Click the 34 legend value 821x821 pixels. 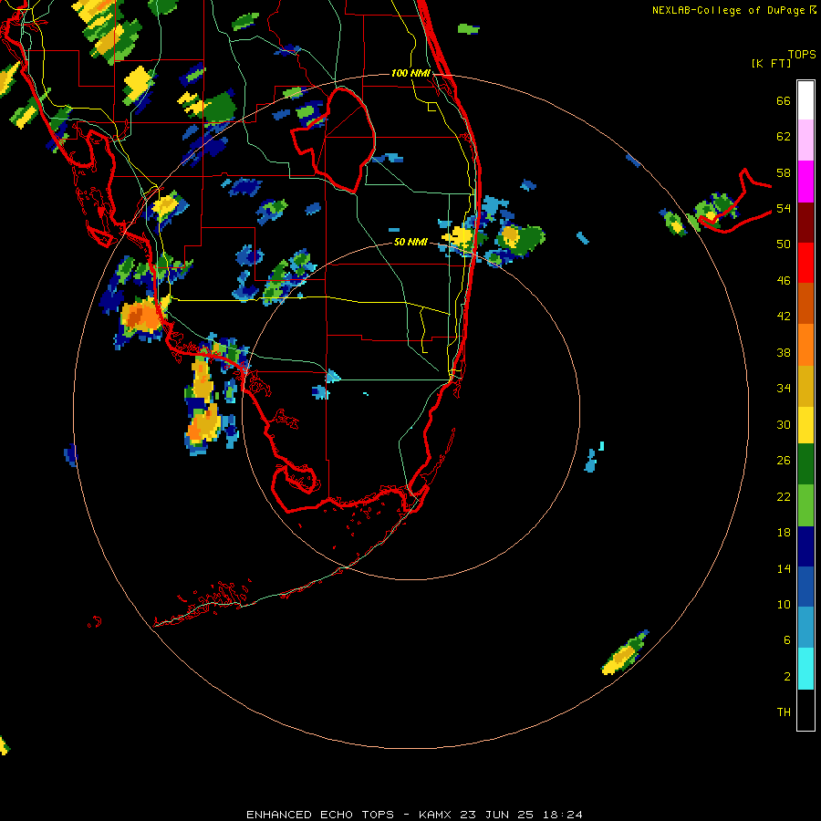point(784,389)
